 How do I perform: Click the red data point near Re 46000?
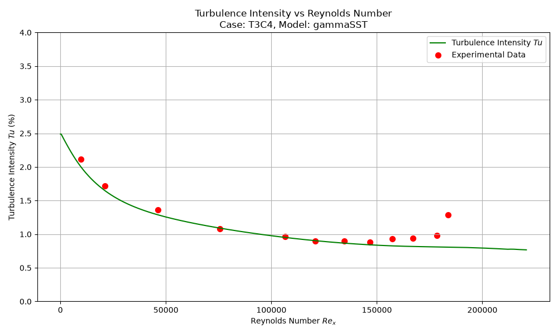pyautogui.click(x=158, y=210)
